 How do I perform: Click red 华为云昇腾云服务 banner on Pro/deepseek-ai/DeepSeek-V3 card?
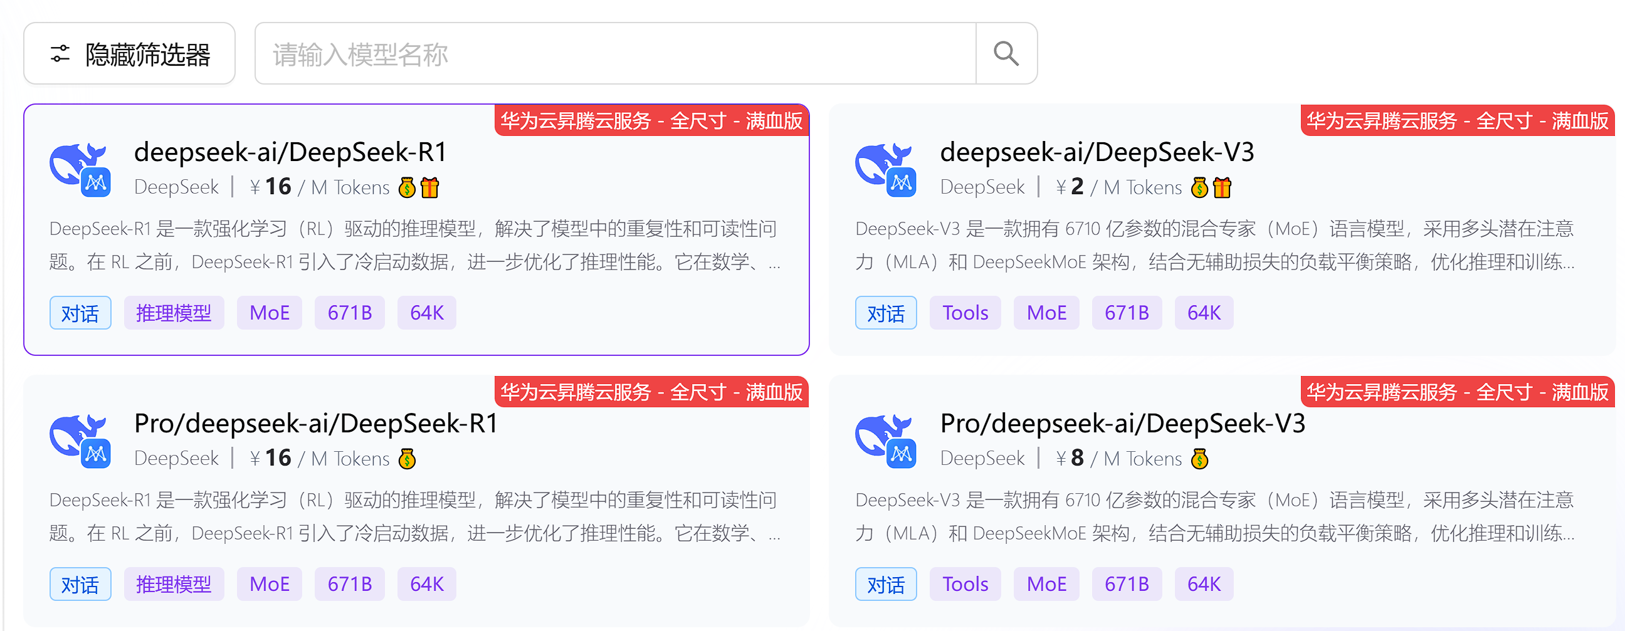tap(1457, 392)
